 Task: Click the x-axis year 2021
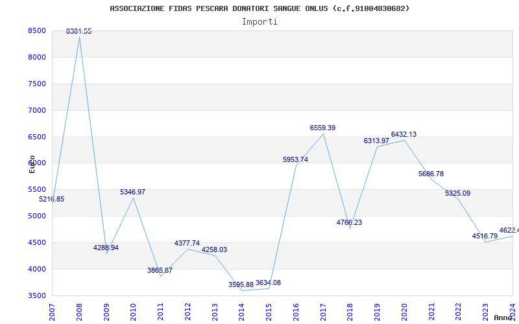pyautogui.click(x=431, y=312)
